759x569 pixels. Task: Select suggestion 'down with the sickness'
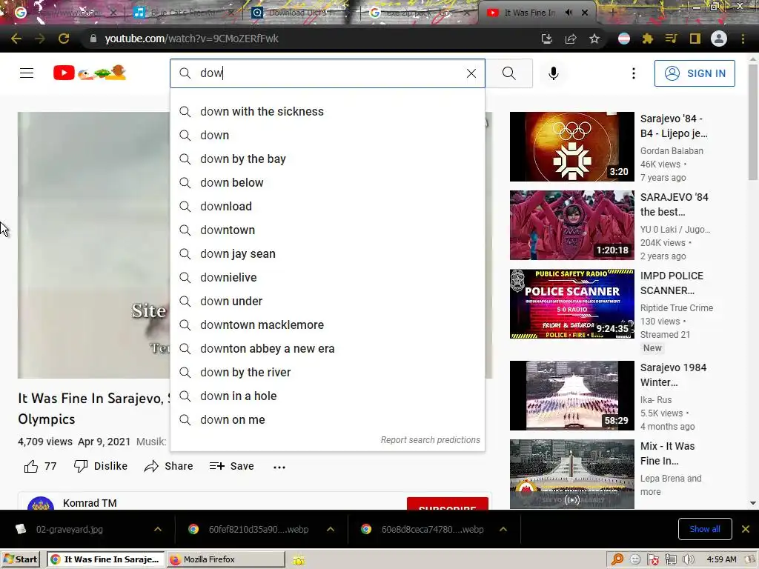click(x=327, y=111)
